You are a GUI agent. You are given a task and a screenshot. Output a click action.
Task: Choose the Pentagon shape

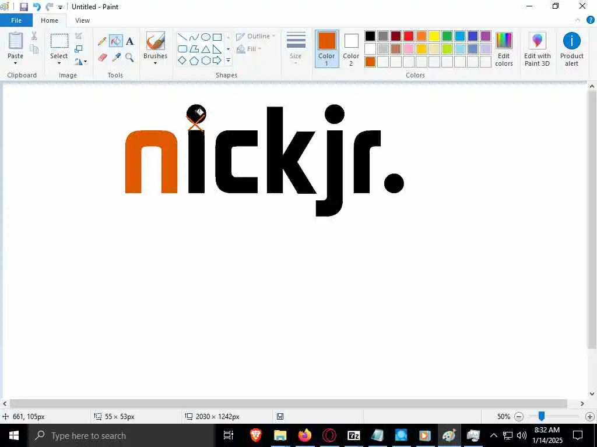coord(194,61)
